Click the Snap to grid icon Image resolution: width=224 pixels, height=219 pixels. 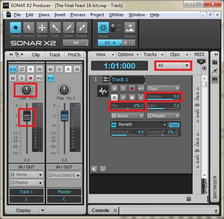pos(103,28)
